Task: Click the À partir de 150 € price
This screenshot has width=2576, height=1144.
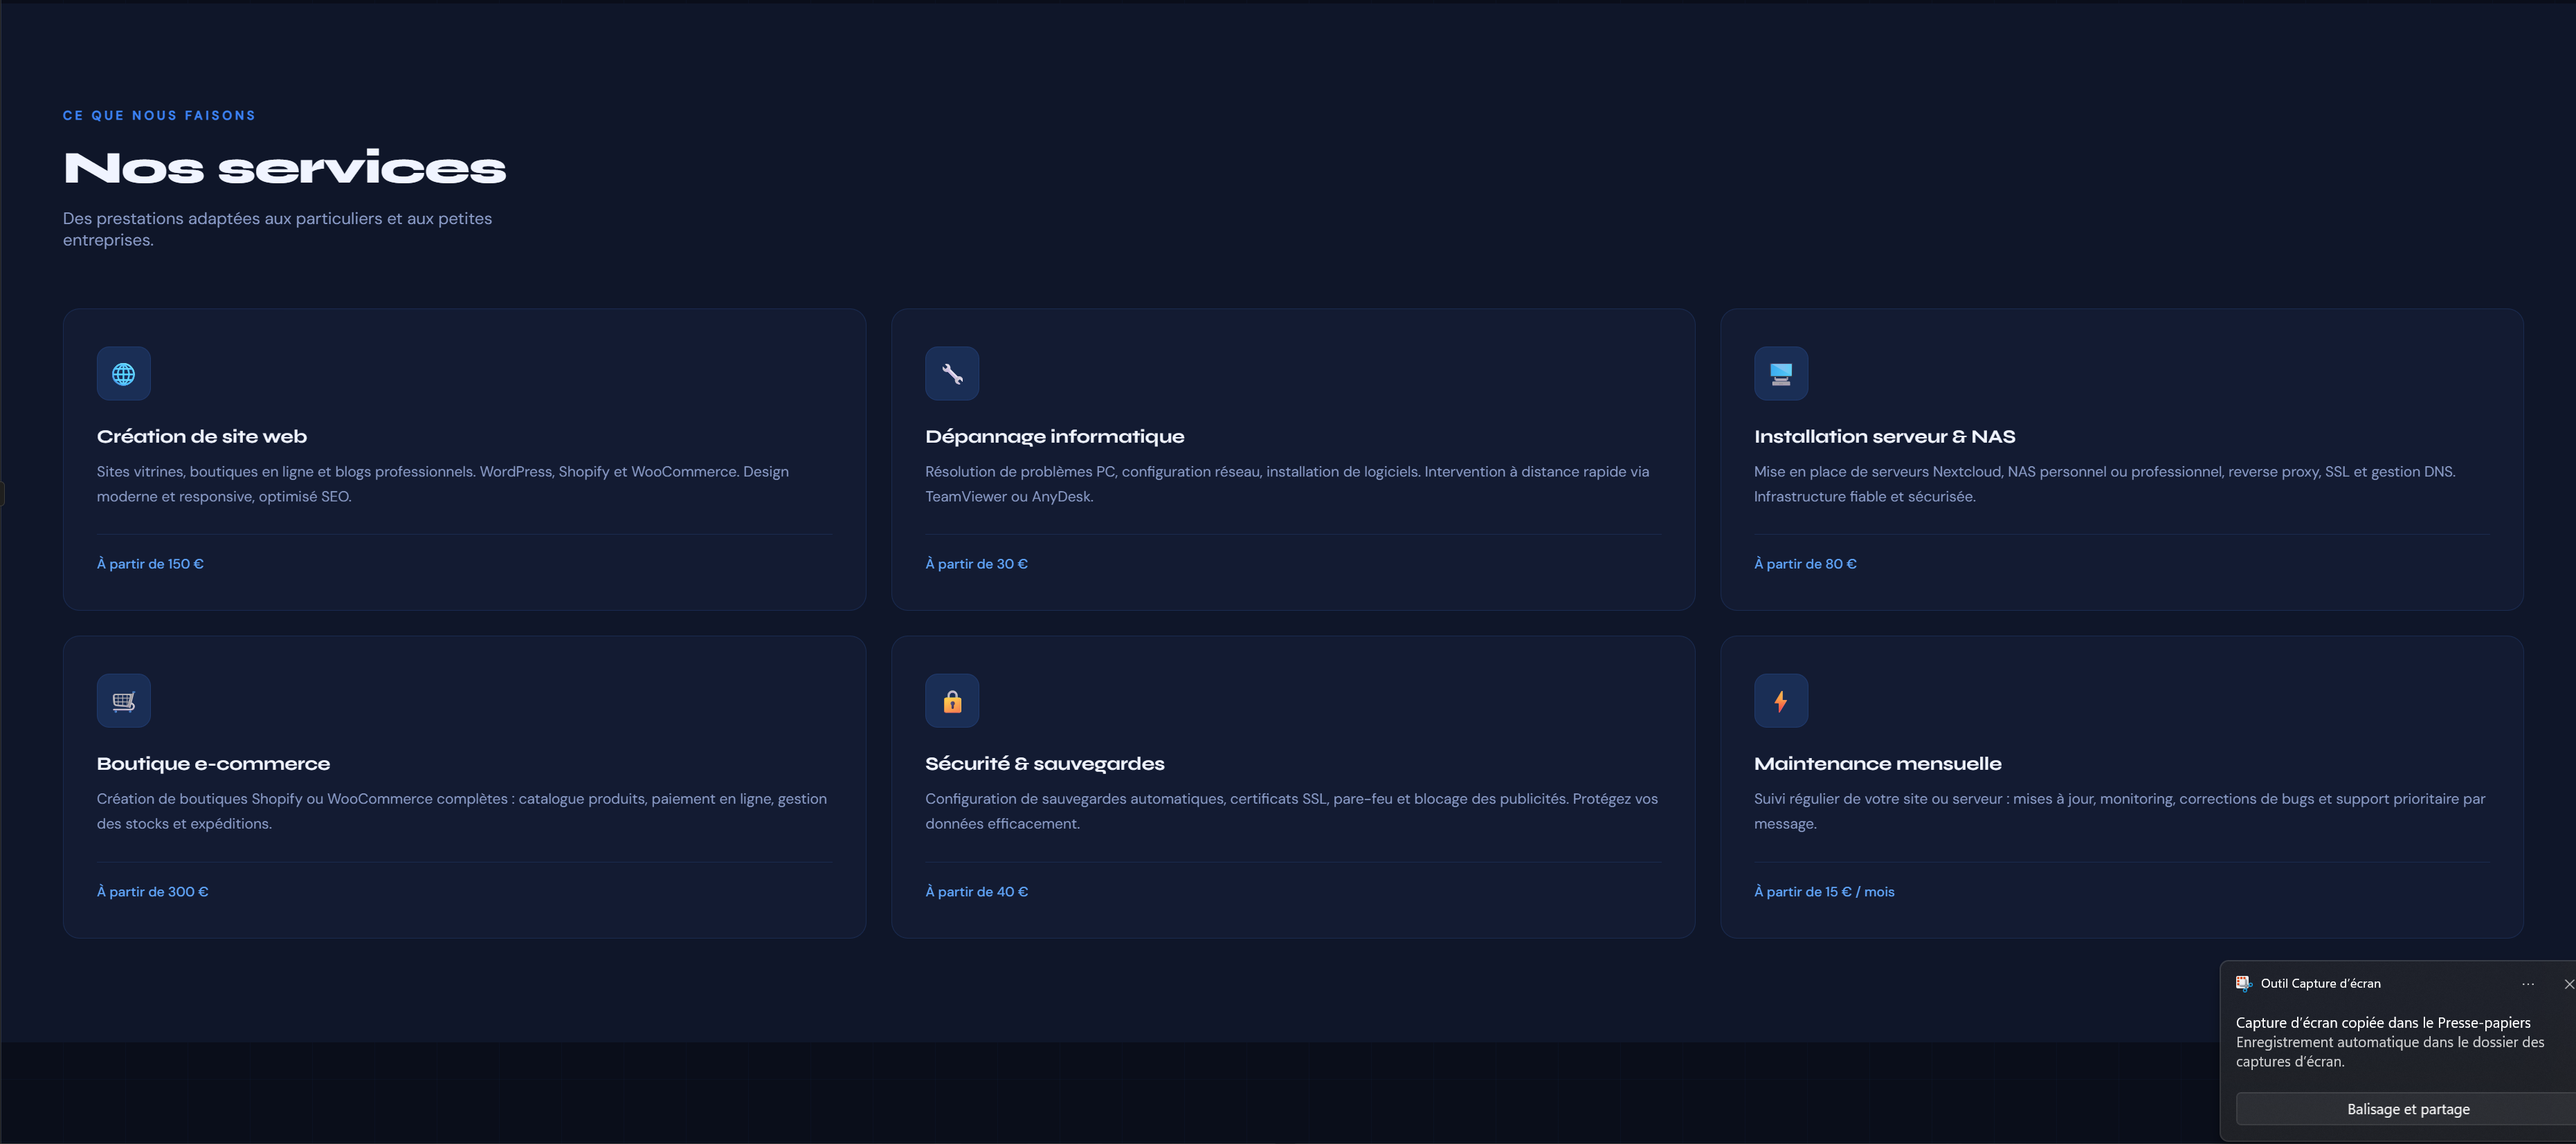Action: 150,564
